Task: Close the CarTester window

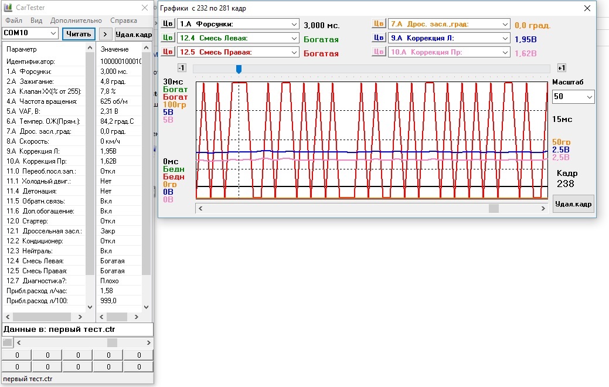Action: [145, 8]
